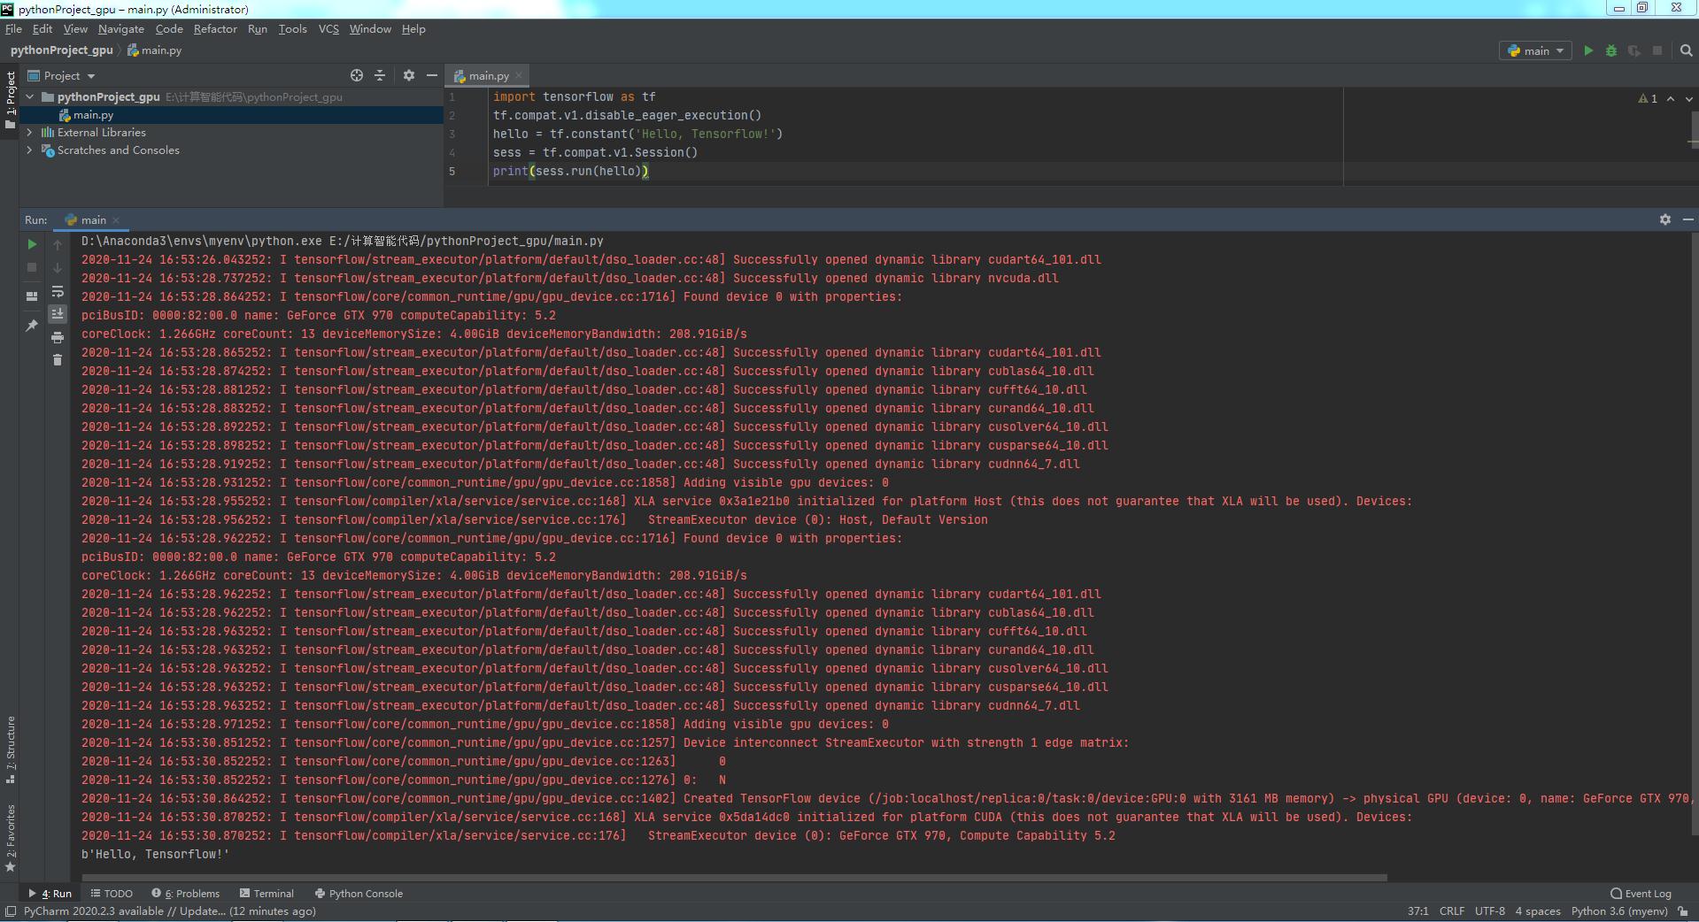The width and height of the screenshot is (1699, 922).
Task: Click the 37:1 cursor position indicator
Action: pos(1417,911)
